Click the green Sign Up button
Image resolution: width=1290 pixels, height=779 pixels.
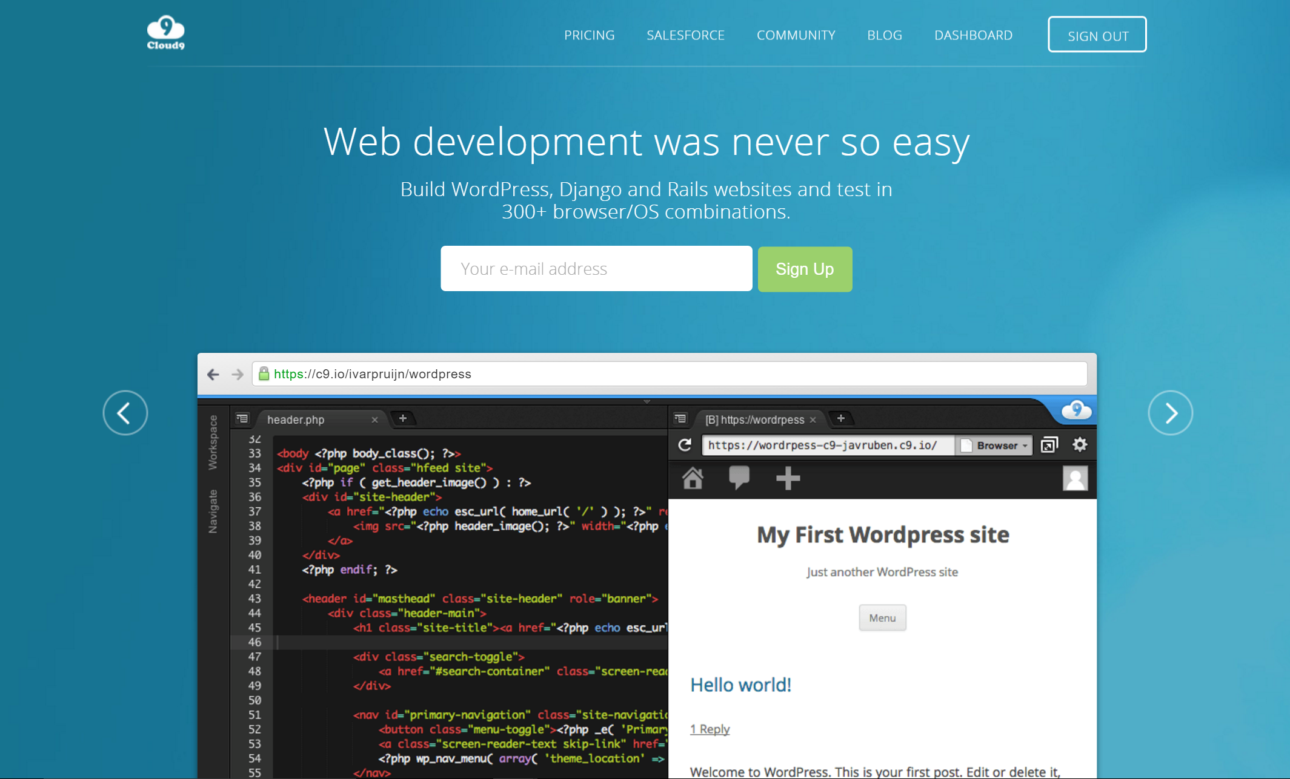804,269
